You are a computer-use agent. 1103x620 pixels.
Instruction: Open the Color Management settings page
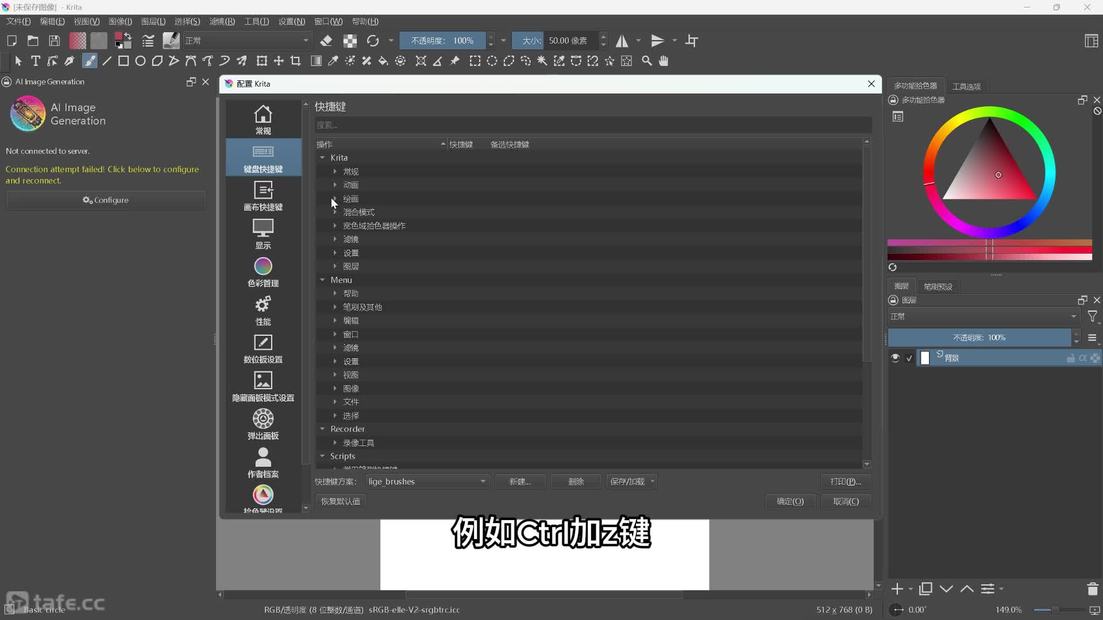[263, 272]
